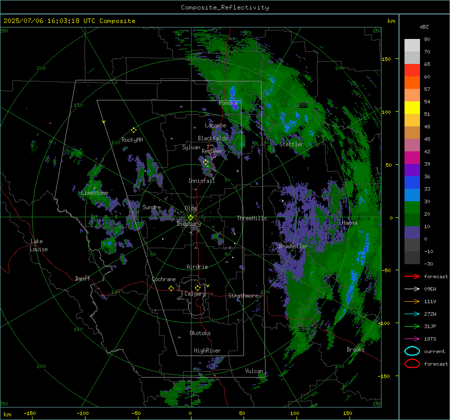Click the Airdrie town label
Viewport: 450px width, 420px height.
click(x=197, y=267)
